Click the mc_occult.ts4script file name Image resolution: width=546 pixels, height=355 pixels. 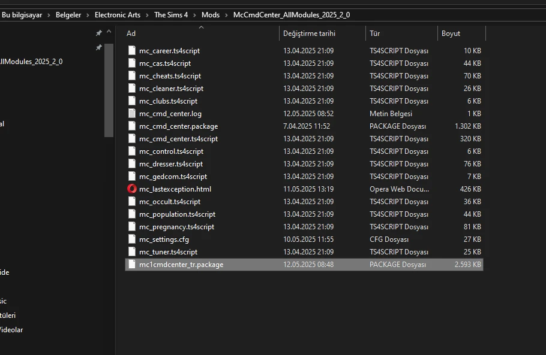[x=170, y=202]
